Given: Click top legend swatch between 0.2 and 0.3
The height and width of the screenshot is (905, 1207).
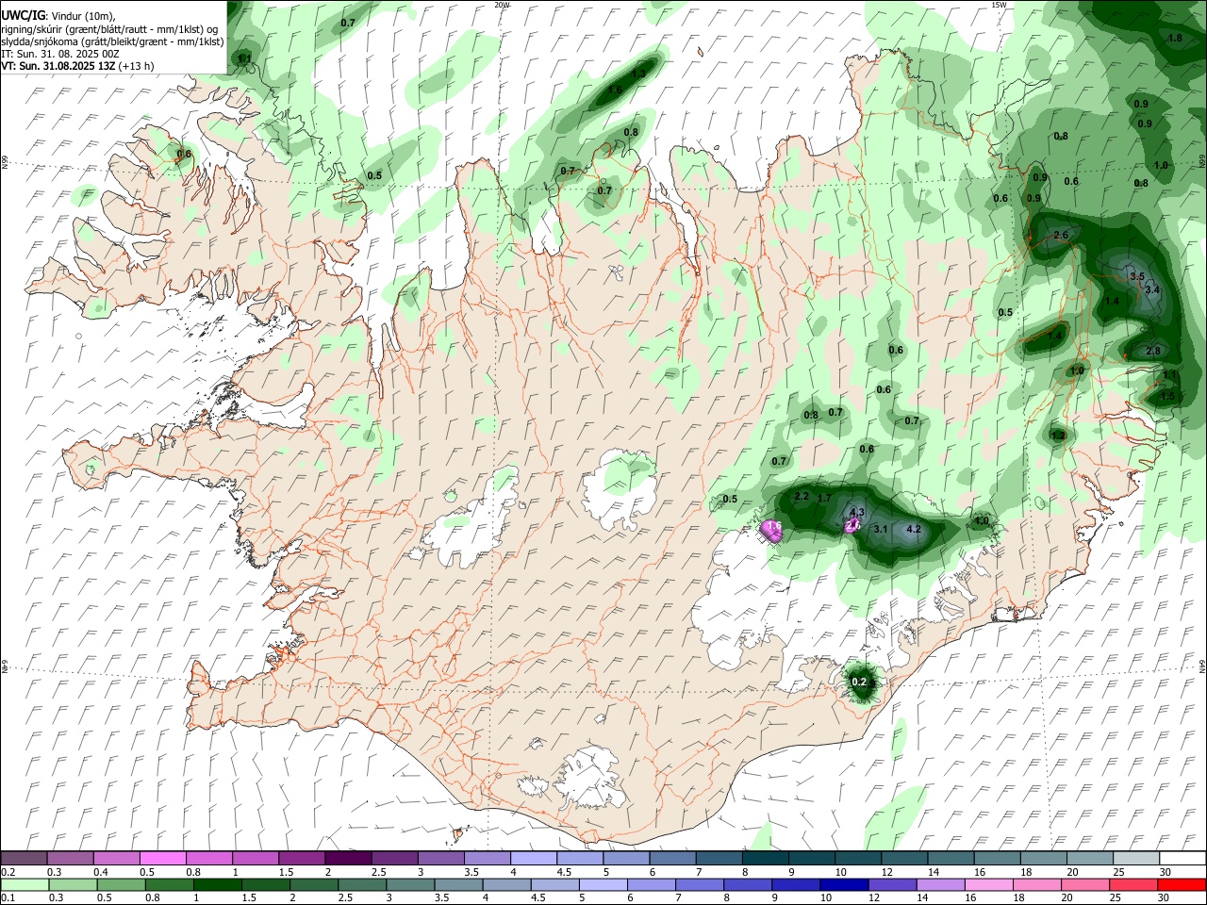Looking at the screenshot, I should (25, 859).
